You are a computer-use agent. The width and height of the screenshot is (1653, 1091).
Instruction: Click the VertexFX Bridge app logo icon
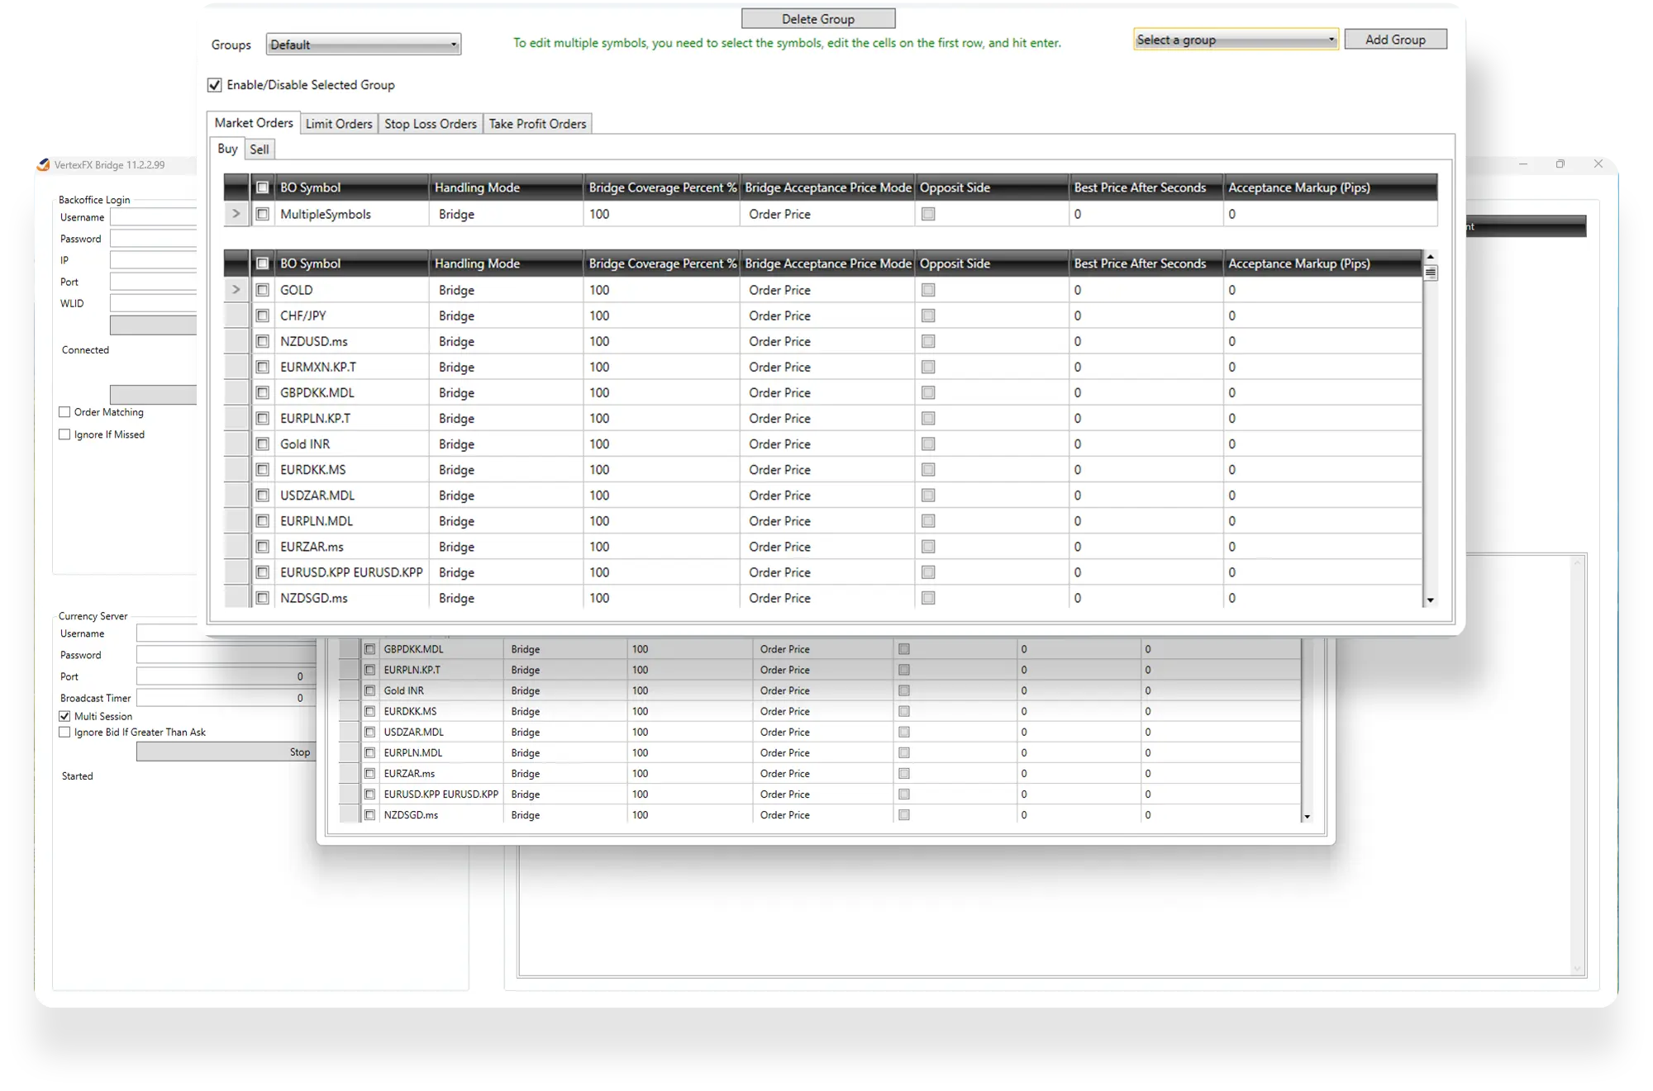(43, 164)
